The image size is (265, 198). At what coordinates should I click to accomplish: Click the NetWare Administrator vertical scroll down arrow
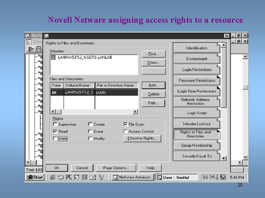tap(245, 157)
